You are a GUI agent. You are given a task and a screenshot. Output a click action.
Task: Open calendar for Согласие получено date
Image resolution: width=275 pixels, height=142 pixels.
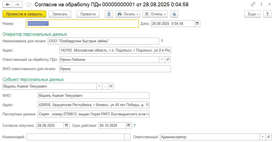(67, 125)
